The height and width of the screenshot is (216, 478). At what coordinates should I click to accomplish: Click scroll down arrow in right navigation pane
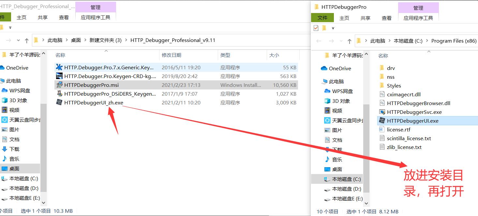click(366, 203)
